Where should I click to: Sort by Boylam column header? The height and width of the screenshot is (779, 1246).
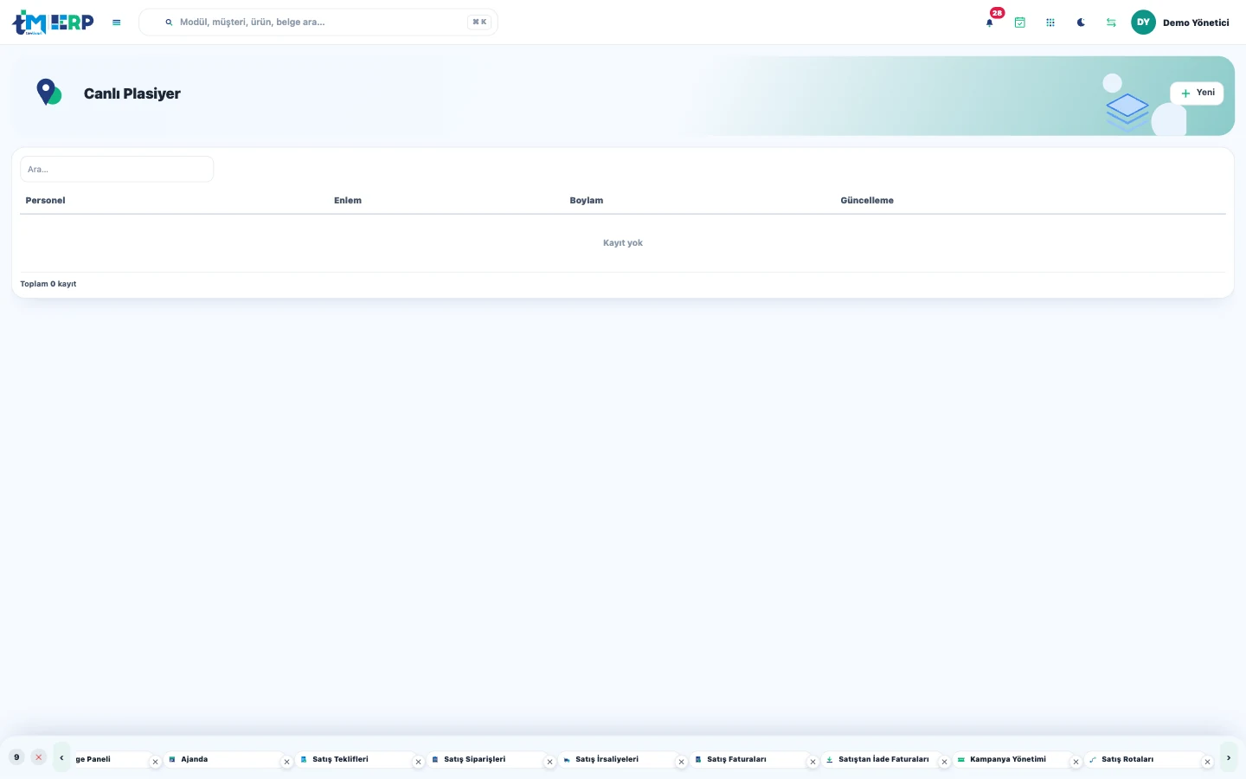point(587,200)
